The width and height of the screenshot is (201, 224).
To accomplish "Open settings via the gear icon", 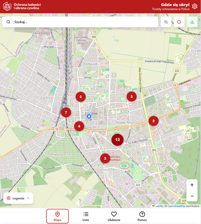I will coord(194,7).
